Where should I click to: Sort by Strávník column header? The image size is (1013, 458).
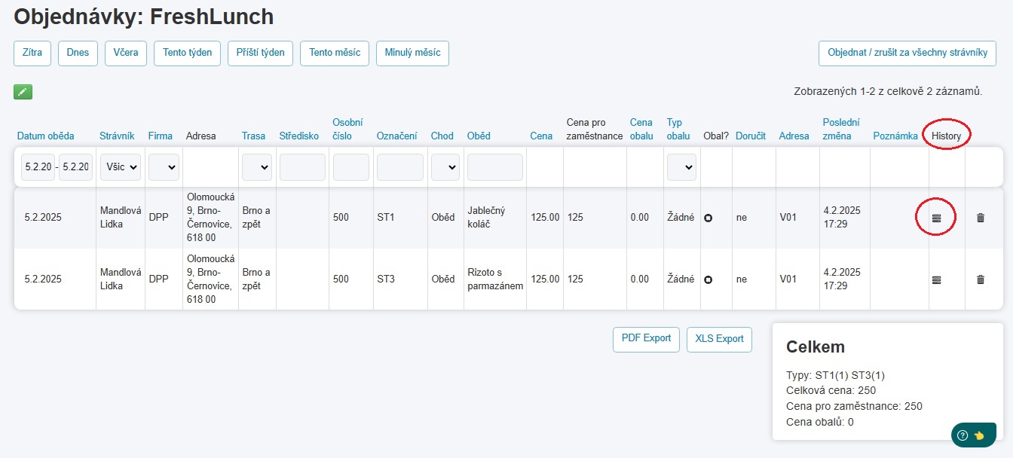[117, 136]
